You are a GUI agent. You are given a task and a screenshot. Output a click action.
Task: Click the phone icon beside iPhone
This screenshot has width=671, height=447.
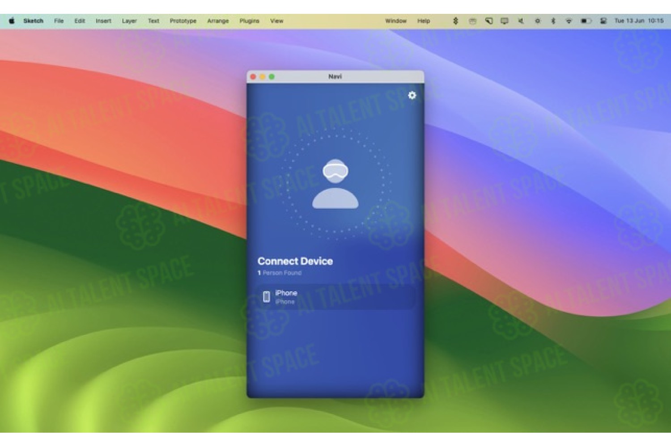pos(266,297)
